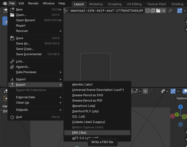Open the Window menu
The width and height of the screenshot is (187, 147).
pos(49,3)
